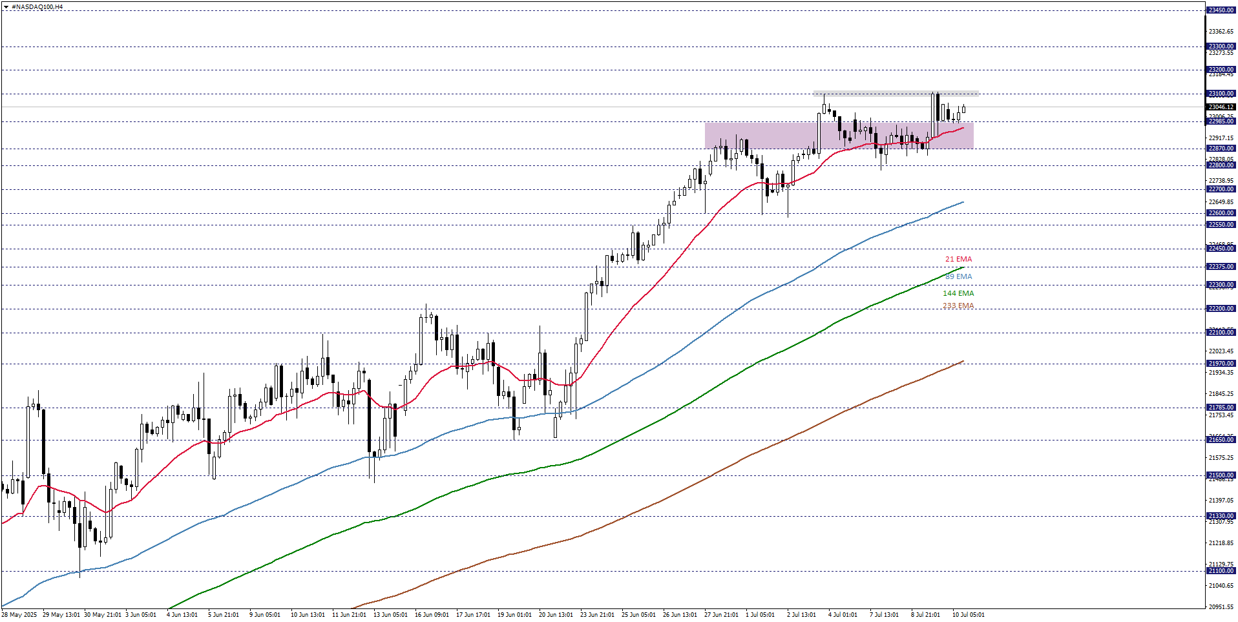Click the 23 Jun 21:01 time label
This screenshot has height=622, width=1238.
point(597,615)
